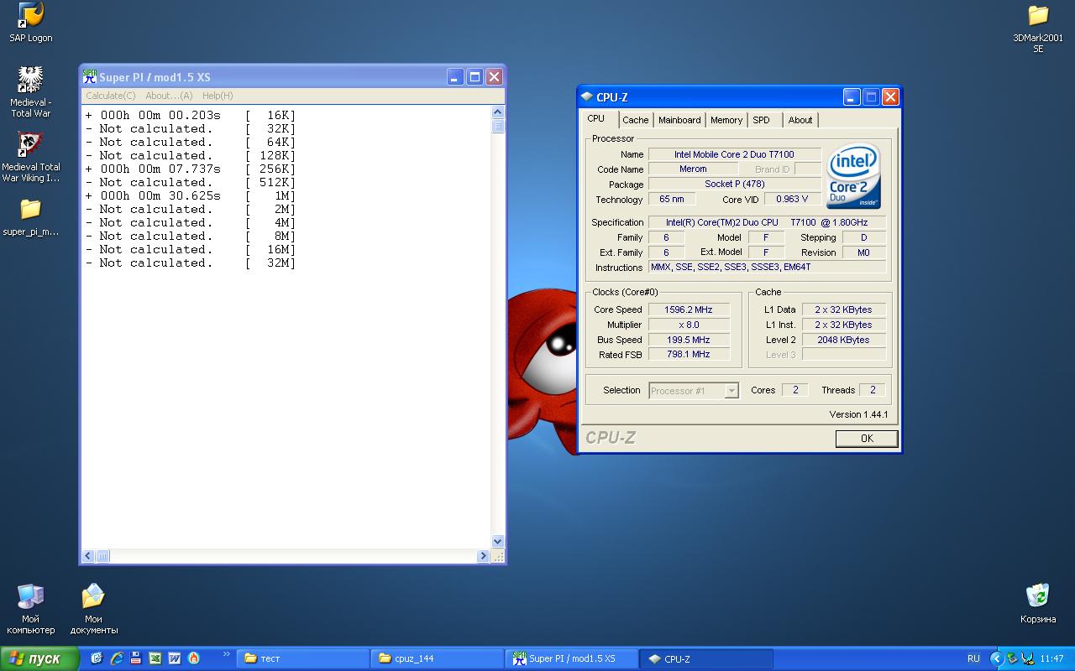Viewport: 1075px width, 671px height.
Task: Switch to the About tab
Action: (x=800, y=120)
